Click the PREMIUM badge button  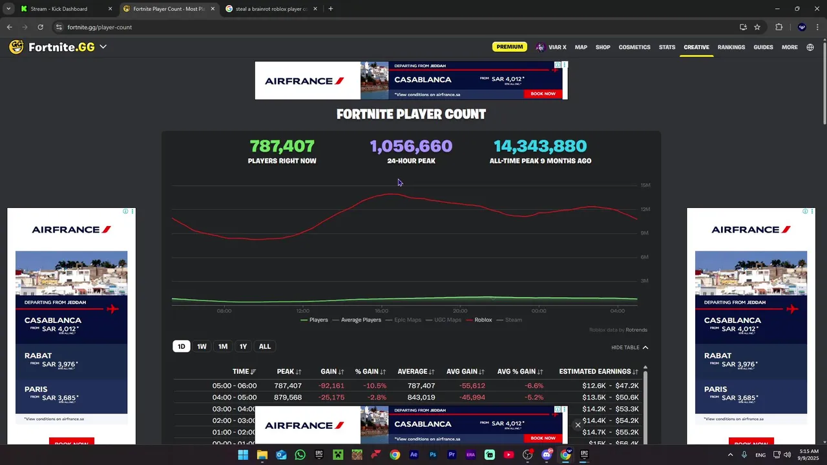510,47
